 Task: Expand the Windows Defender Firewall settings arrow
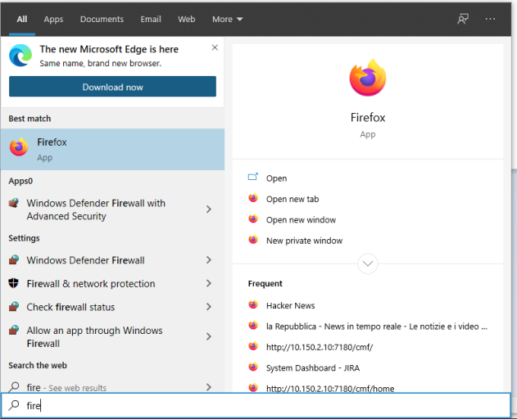208,260
